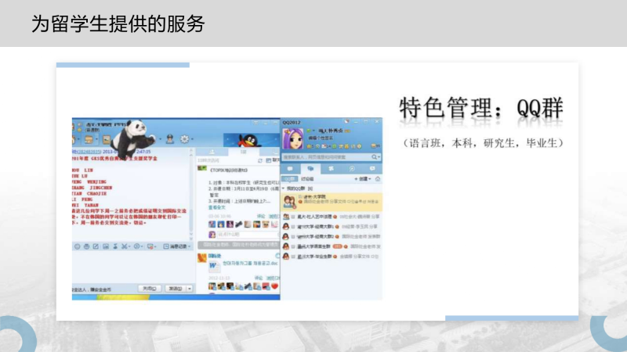Open the 消息记录 message history dropdown
This screenshot has height=352, width=627.
(x=179, y=246)
